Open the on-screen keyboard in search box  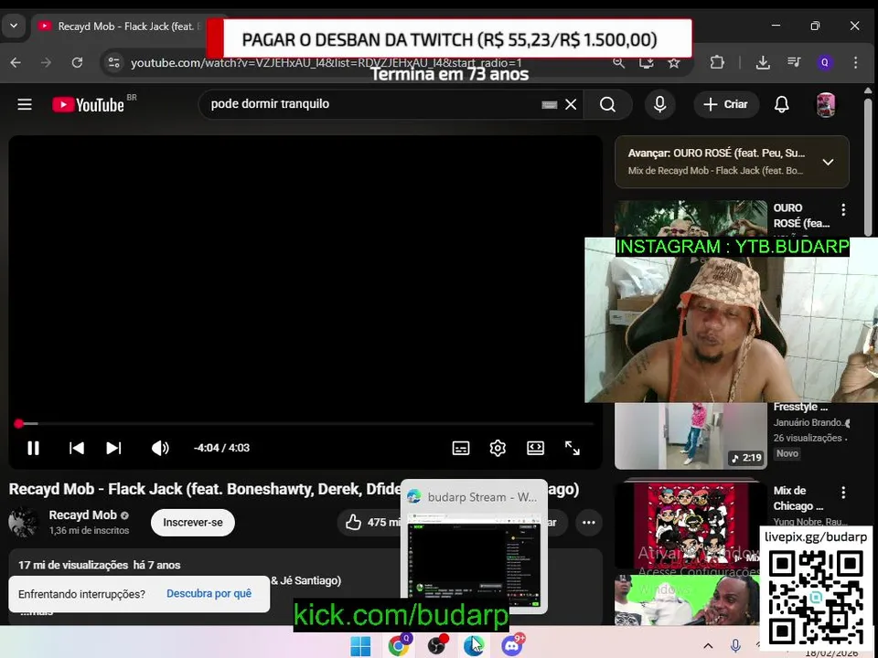[550, 104]
